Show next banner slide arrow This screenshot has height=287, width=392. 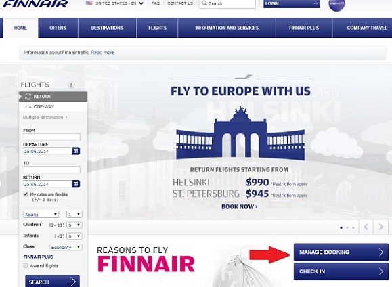[380, 227]
